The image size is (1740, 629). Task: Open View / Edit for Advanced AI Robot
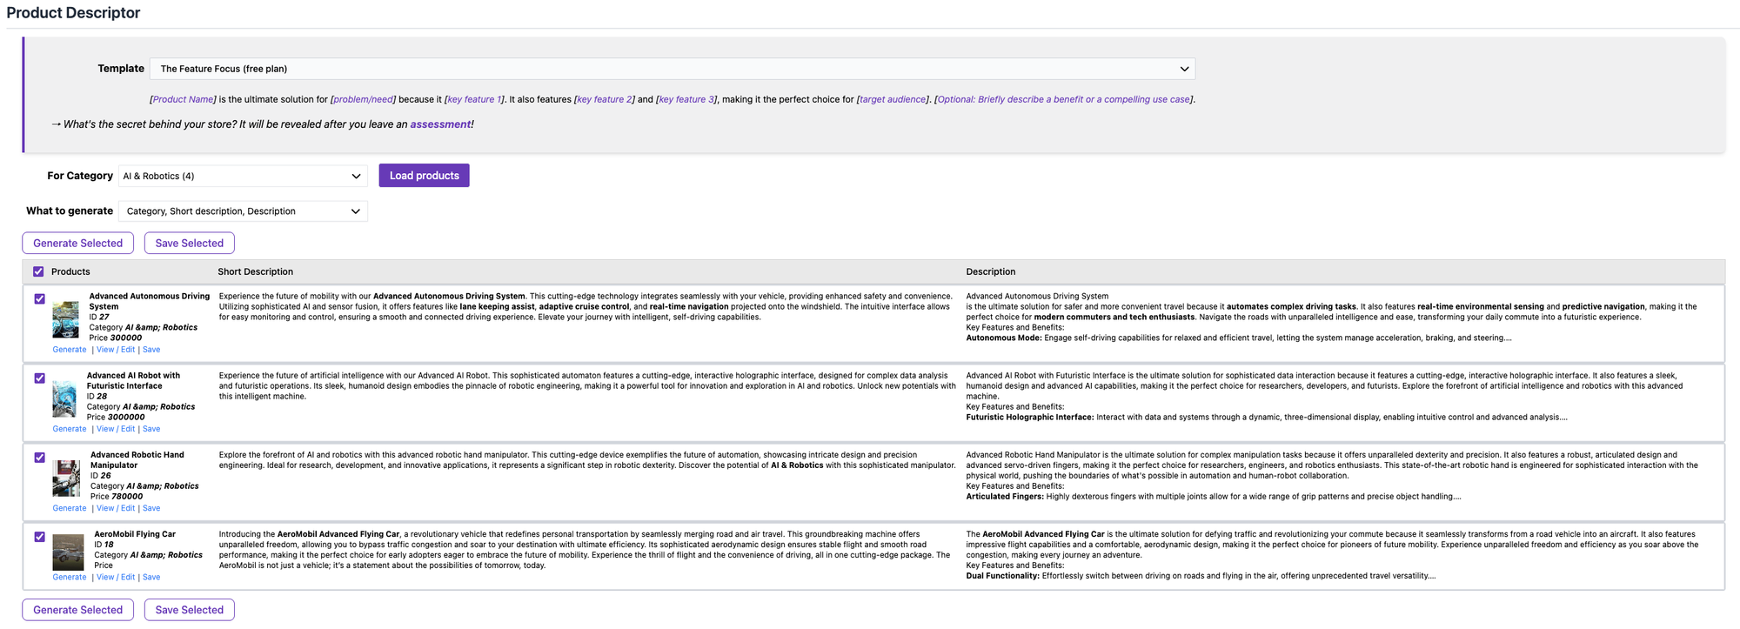116,429
